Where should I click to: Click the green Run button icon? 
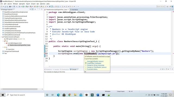point(23,6)
